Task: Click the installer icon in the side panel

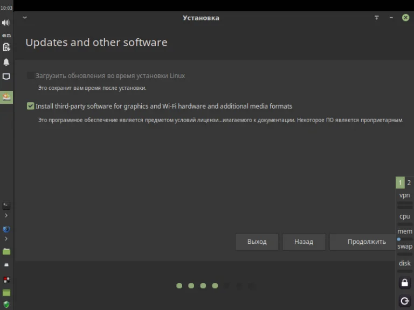Action: [6, 97]
